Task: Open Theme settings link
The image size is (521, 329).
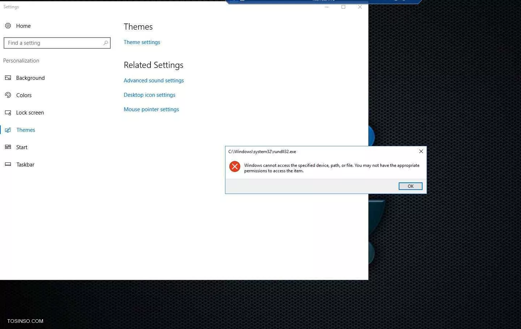Action: [x=142, y=42]
